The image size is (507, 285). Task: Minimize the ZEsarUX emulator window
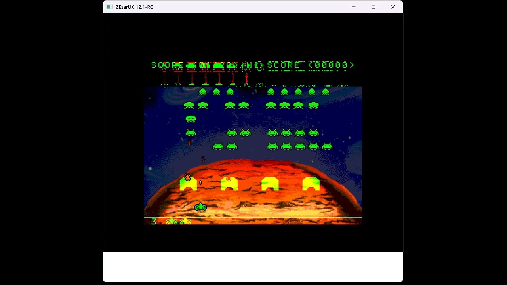354,7
